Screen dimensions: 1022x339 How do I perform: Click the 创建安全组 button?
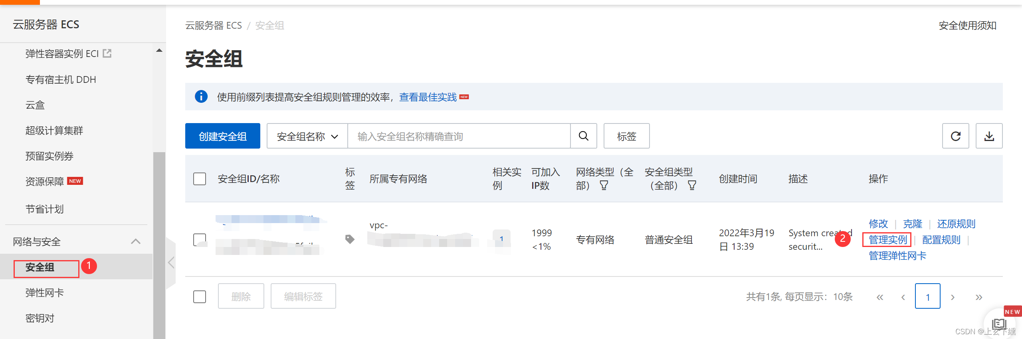pyautogui.click(x=223, y=136)
